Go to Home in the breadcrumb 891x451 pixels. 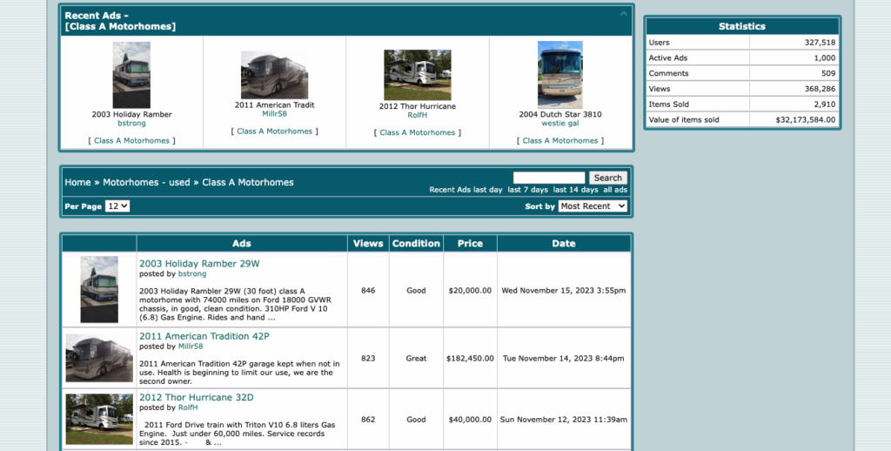tap(77, 183)
